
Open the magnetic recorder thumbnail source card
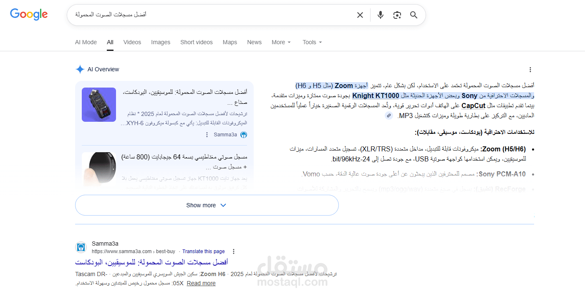click(x=99, y=169)
